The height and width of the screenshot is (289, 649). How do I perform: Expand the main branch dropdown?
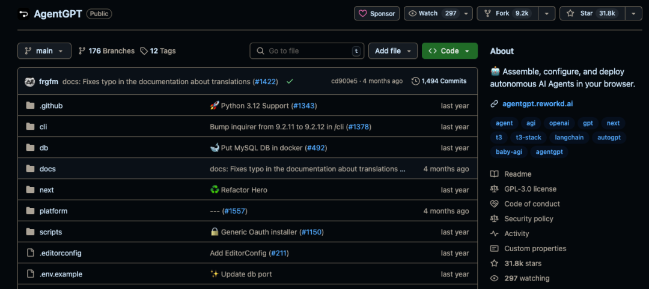pyautogui.click(x=44, y=51)
